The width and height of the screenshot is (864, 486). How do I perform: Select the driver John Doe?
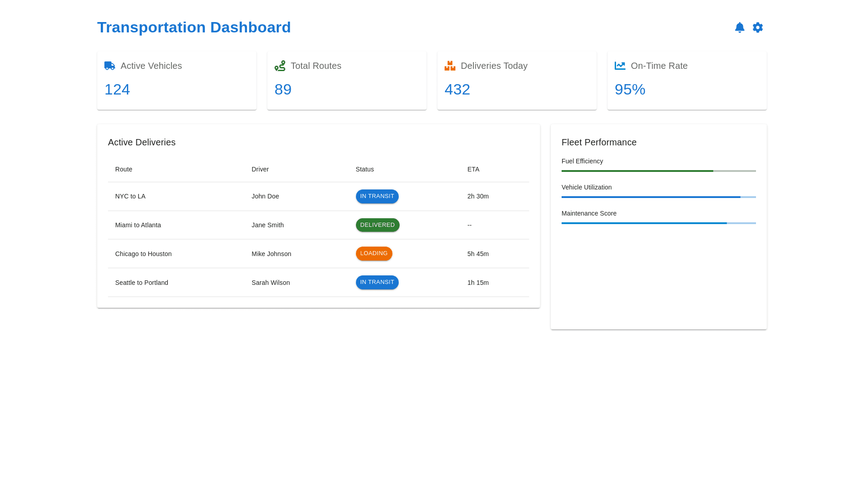(265, 196)
